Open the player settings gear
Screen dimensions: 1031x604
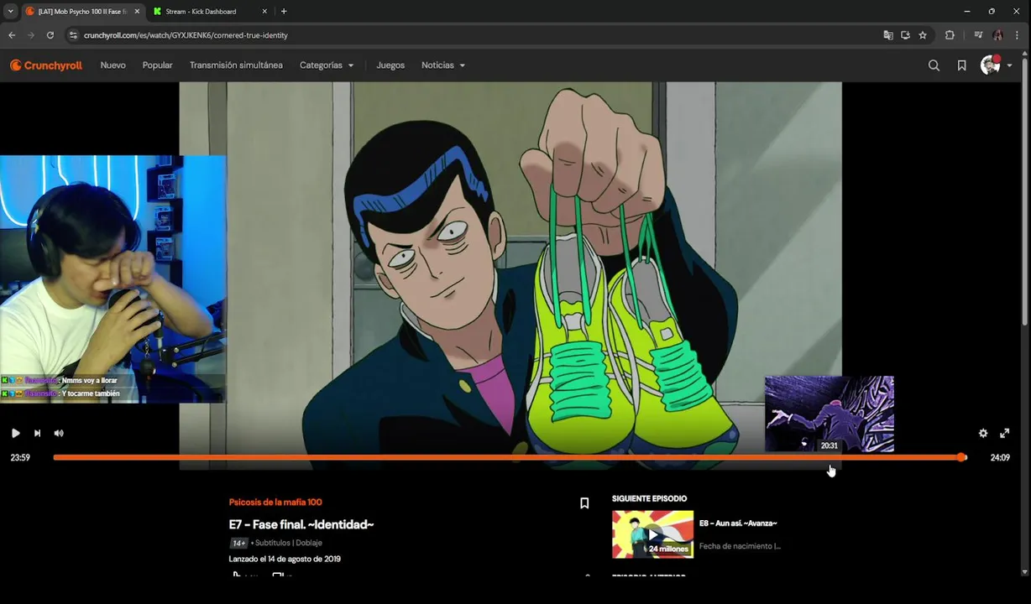(x=983, y=433)
